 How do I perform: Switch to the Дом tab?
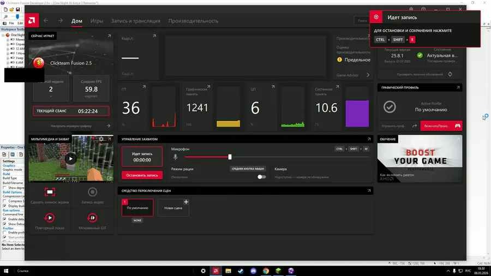(x=77, y=21)
